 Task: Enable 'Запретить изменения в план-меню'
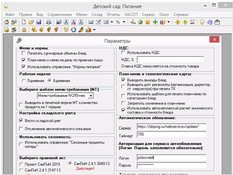(123, 103)
